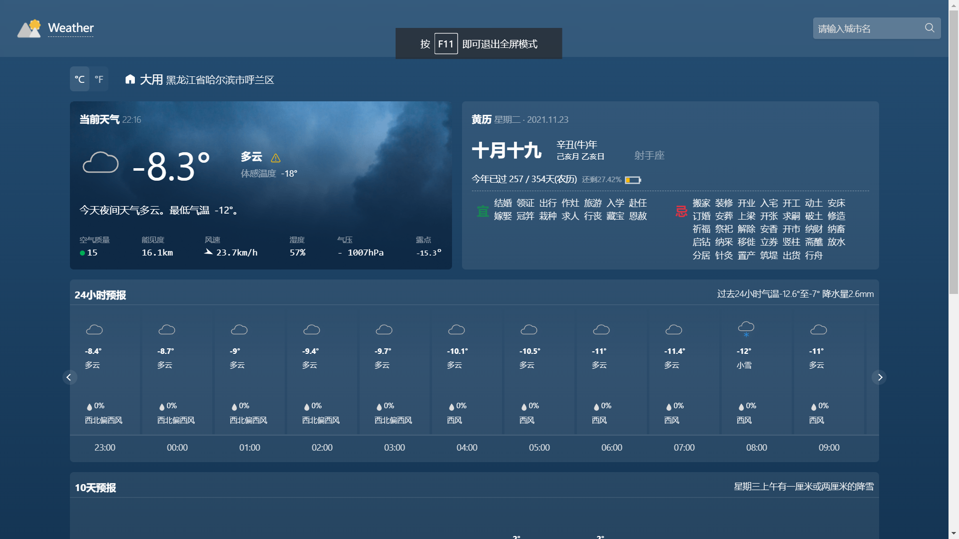Viewport: 959px width, 539px height.
Task: Click the green air quality dot
Action: click(x=82, y=253)
